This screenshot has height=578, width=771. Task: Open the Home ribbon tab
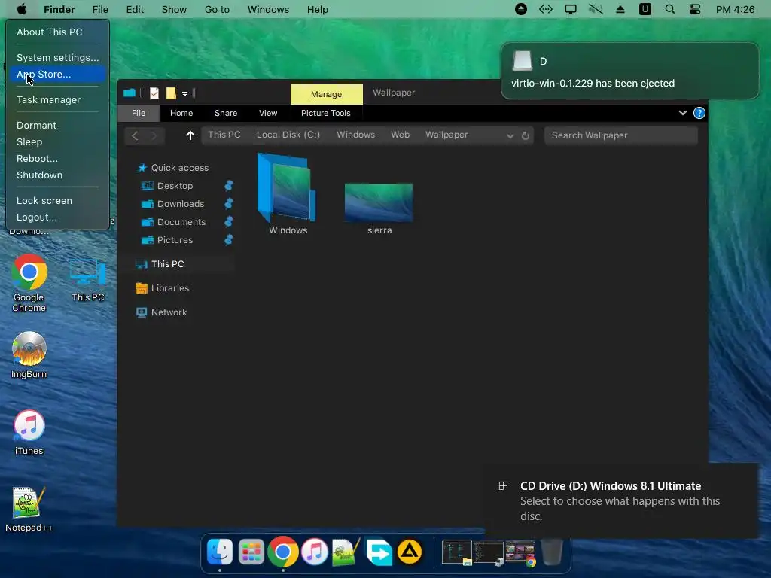click(x=181, y=113)
